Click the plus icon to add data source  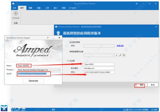point(116,55)
